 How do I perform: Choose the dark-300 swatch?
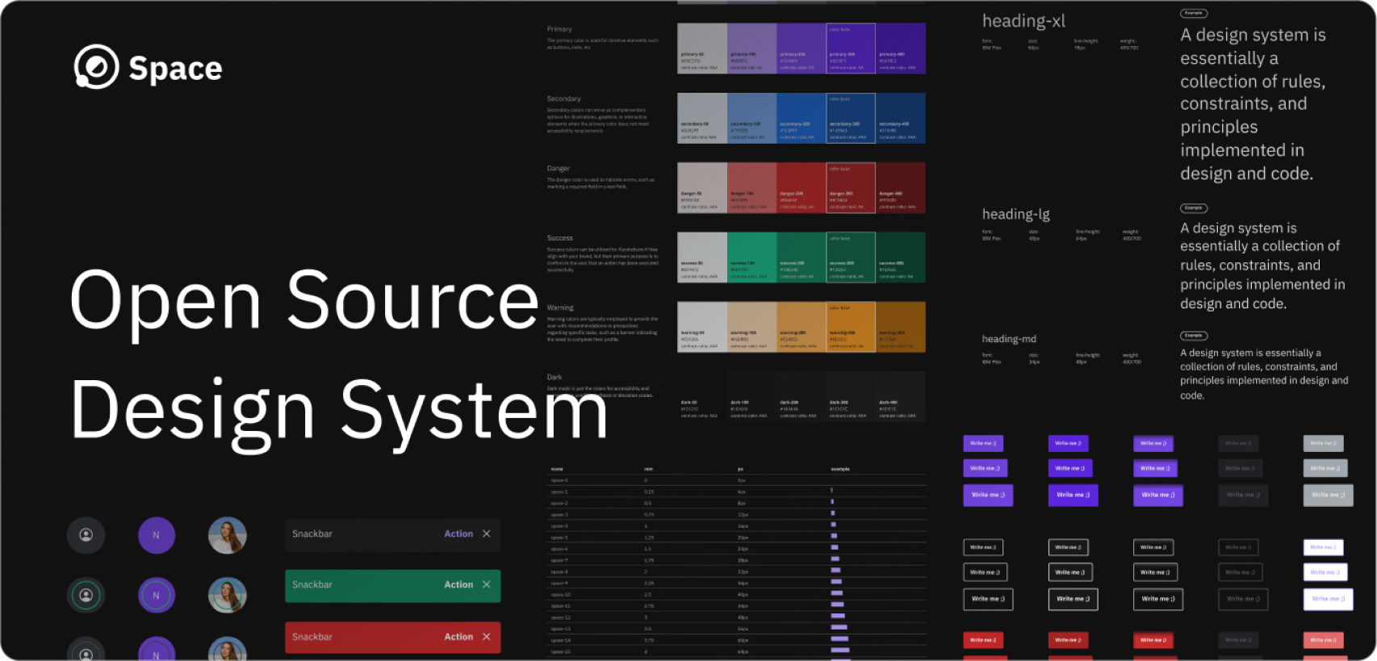coord(851,396)
